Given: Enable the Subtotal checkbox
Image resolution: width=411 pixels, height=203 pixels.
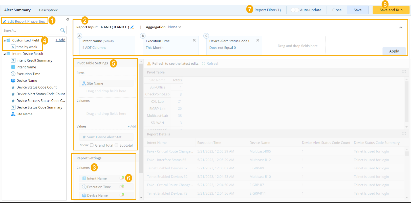Looking at the screenshot, I should point(116,145).
